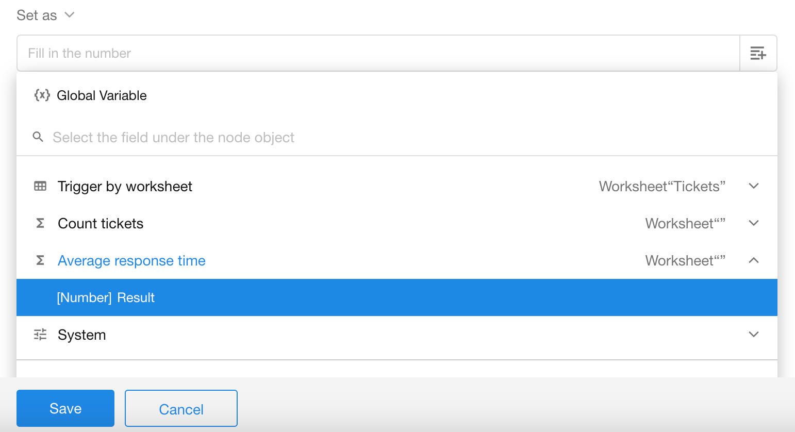Select the [Number] Result field

[x=106, y=297]
